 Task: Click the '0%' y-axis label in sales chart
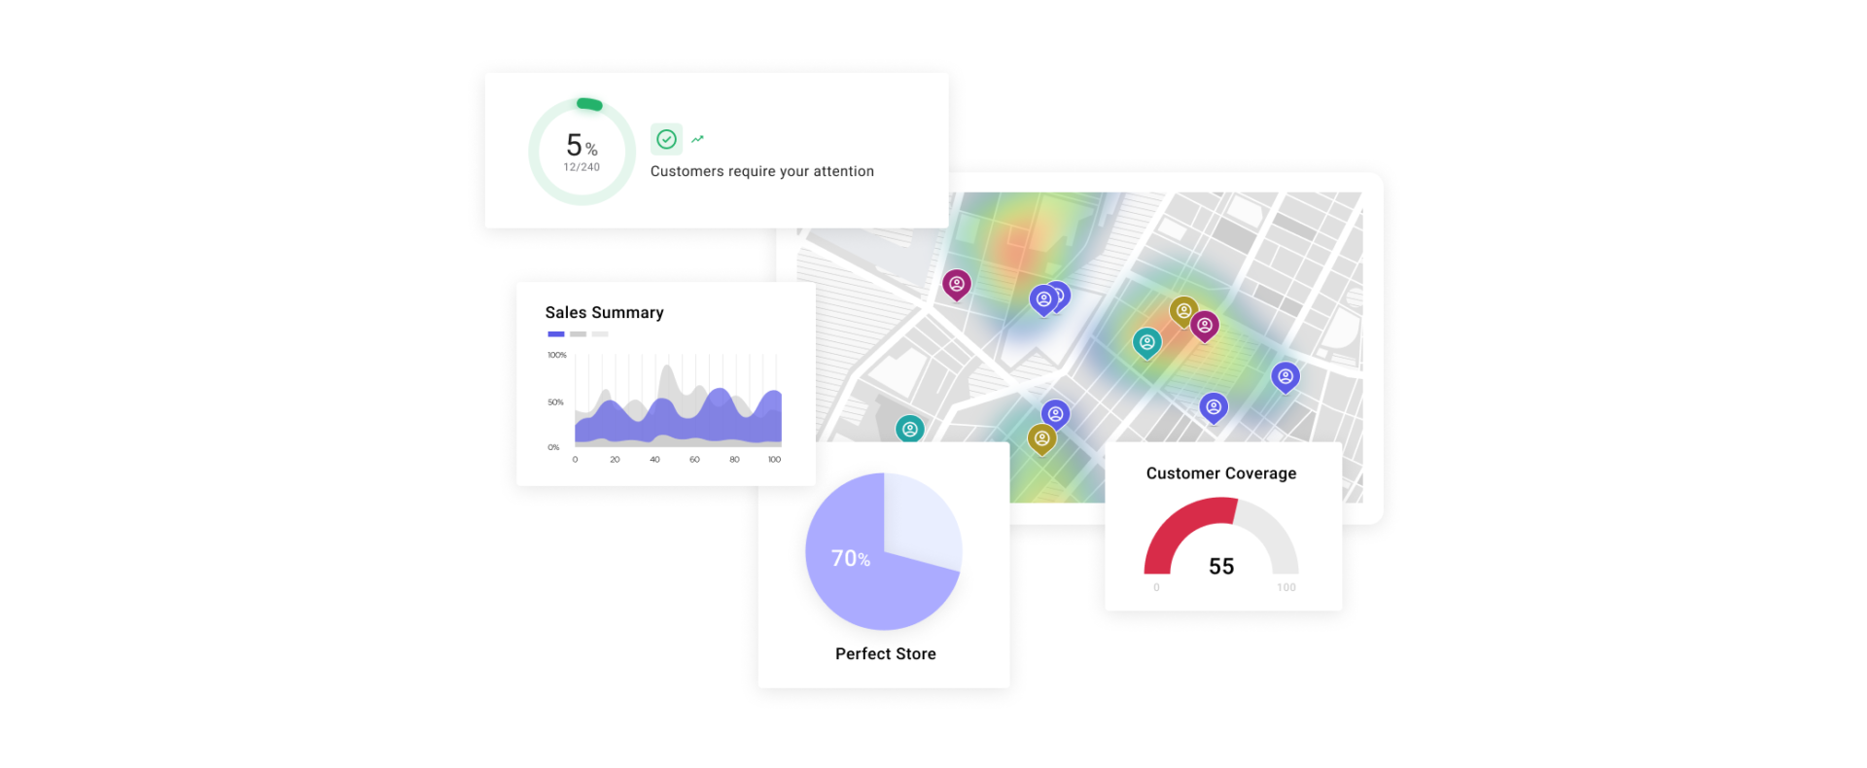coord(553,447)
